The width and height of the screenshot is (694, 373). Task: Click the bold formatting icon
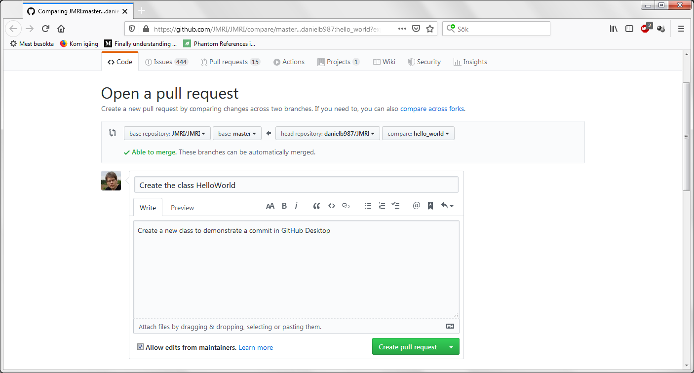point(284,206)
